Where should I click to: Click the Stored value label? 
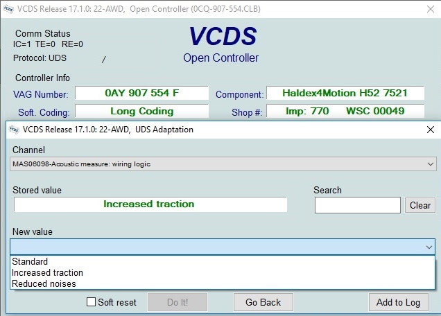click(x=37, y=190)
